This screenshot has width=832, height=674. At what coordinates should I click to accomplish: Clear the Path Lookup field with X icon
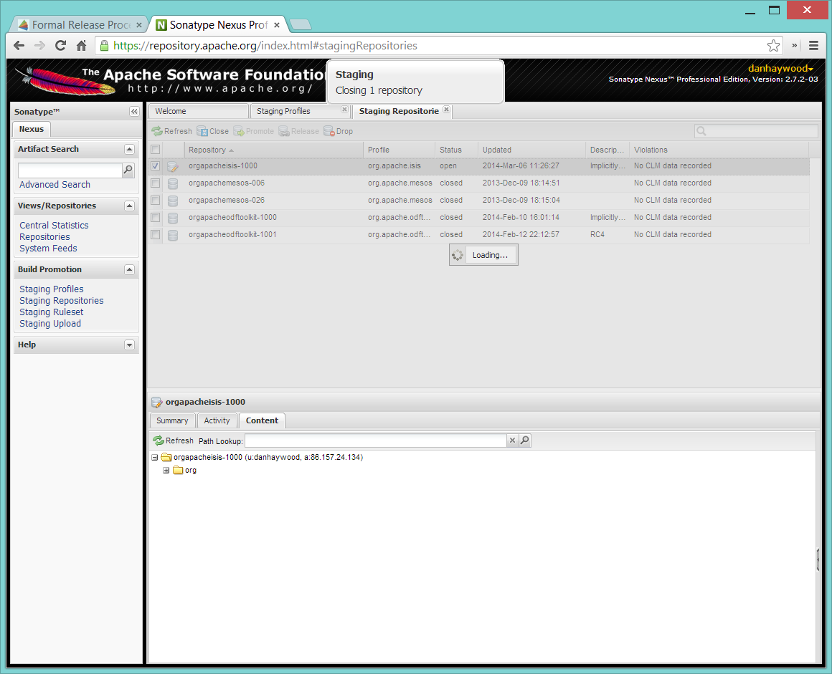pyautogui.click(x=512, y=440)
